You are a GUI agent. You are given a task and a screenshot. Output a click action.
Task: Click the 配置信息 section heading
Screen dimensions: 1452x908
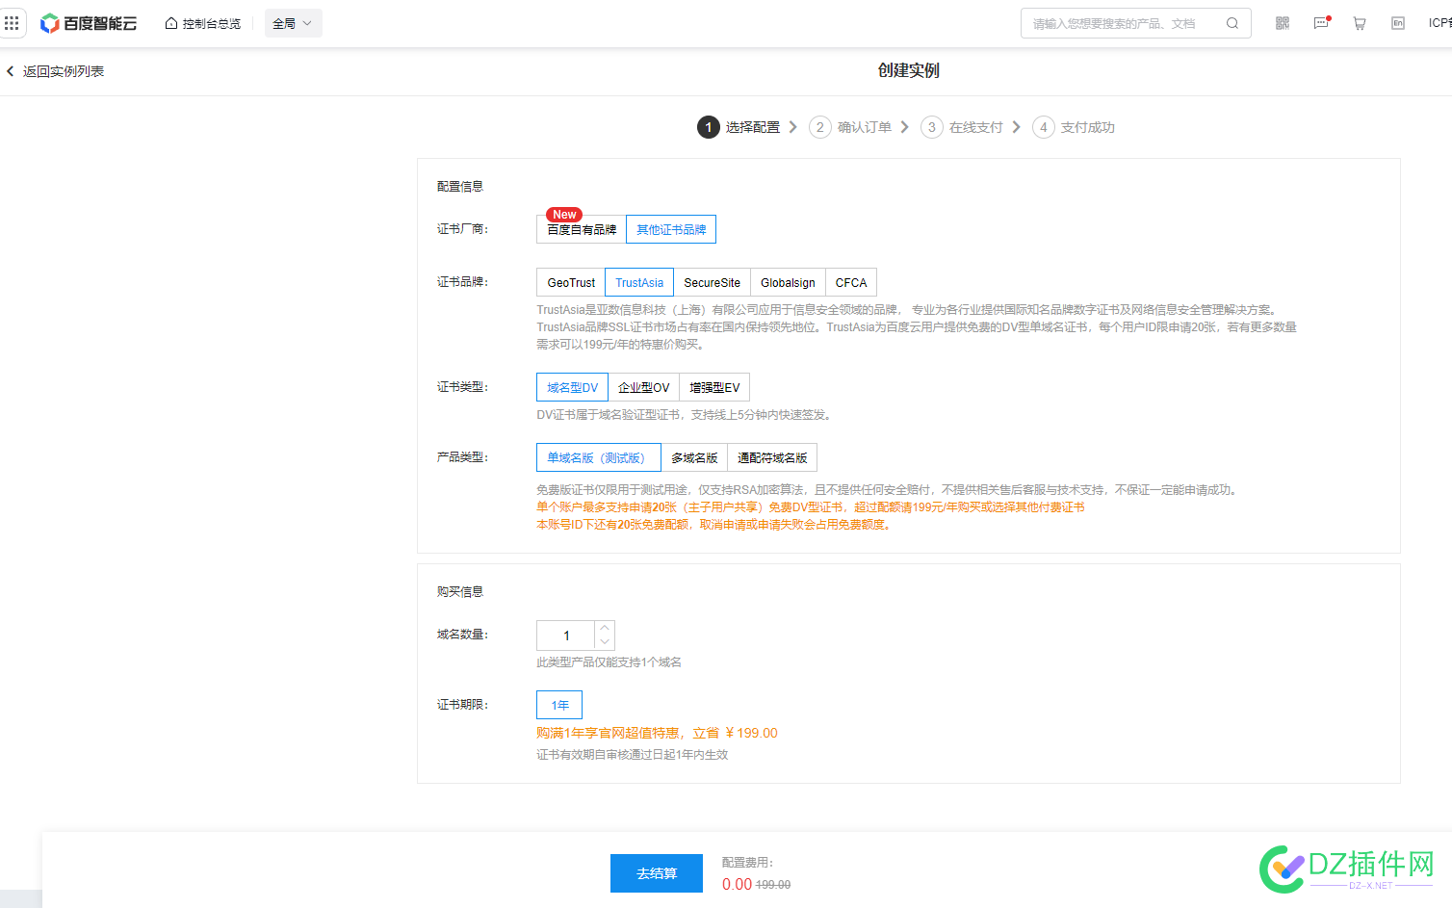[460, 186]
